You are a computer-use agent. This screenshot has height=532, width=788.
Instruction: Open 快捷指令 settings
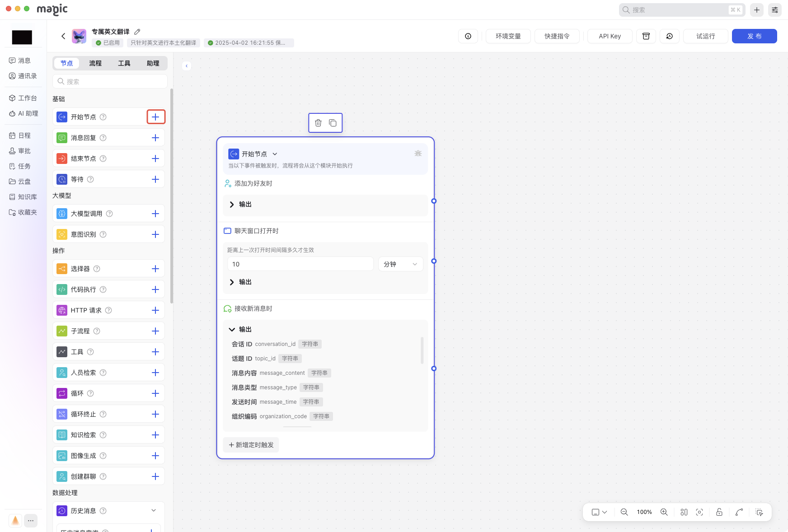(x=557, y=36)
